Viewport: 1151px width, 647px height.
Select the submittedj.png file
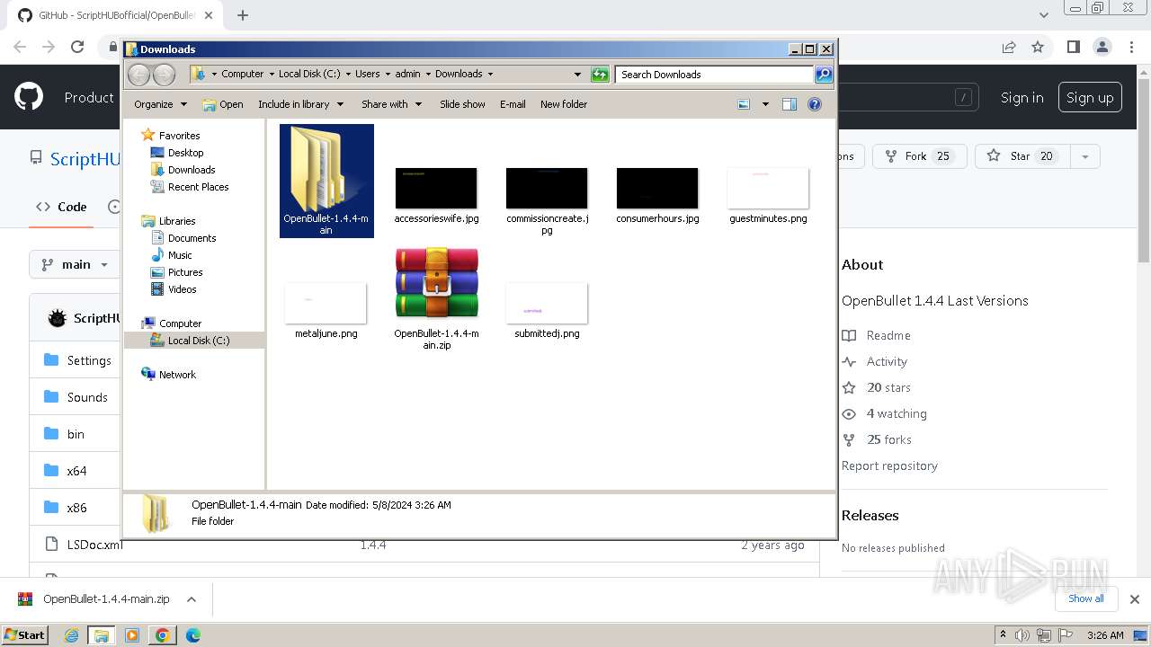[547, 310]
